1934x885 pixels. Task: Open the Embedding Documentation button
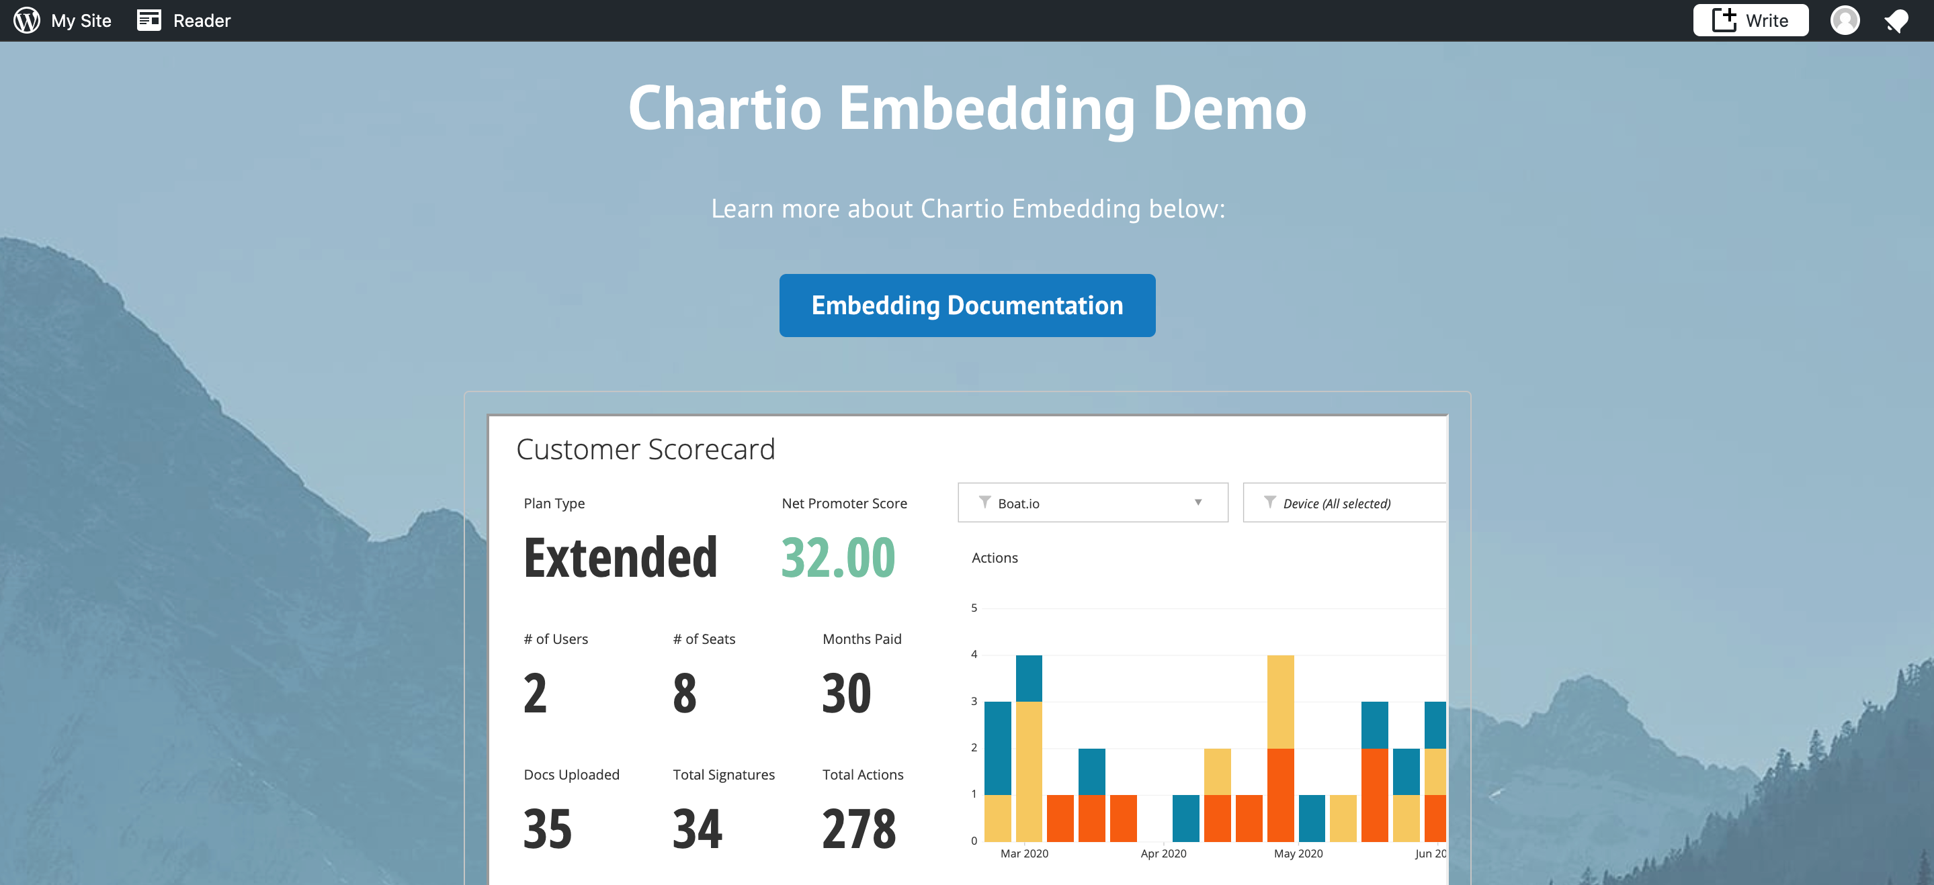click(x=967, y=304)
